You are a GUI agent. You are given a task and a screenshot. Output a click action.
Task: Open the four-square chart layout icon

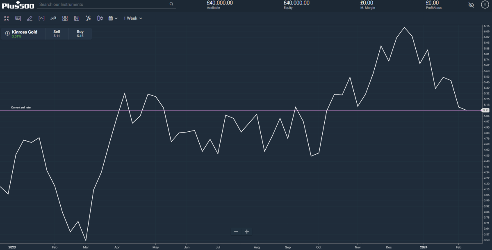[x=65, y=18]
